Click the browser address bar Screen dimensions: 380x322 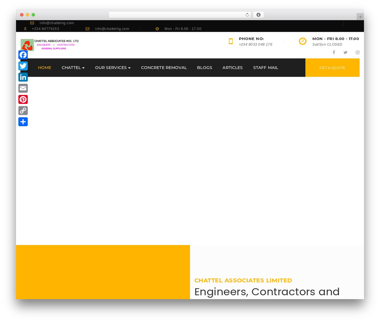(180, 15)
